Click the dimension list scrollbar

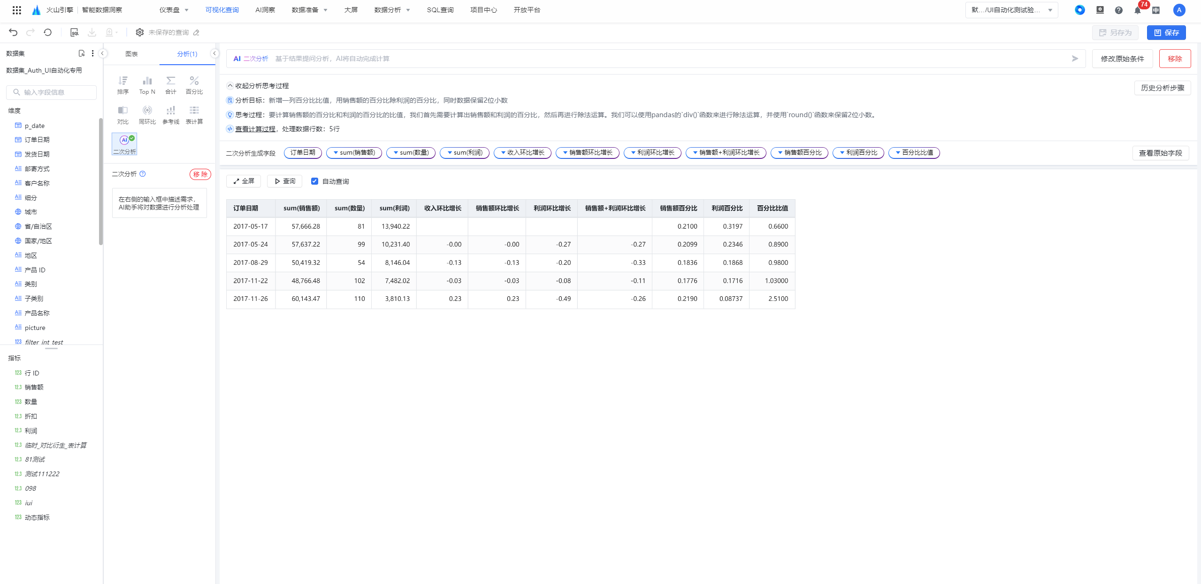[101, 181]
